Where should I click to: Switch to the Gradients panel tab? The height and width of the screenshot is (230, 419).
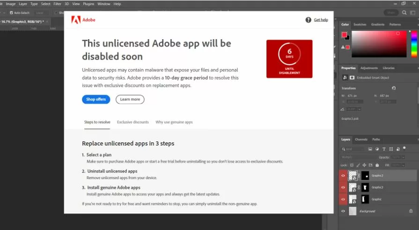pyautogui.click(x=378, y=24)
